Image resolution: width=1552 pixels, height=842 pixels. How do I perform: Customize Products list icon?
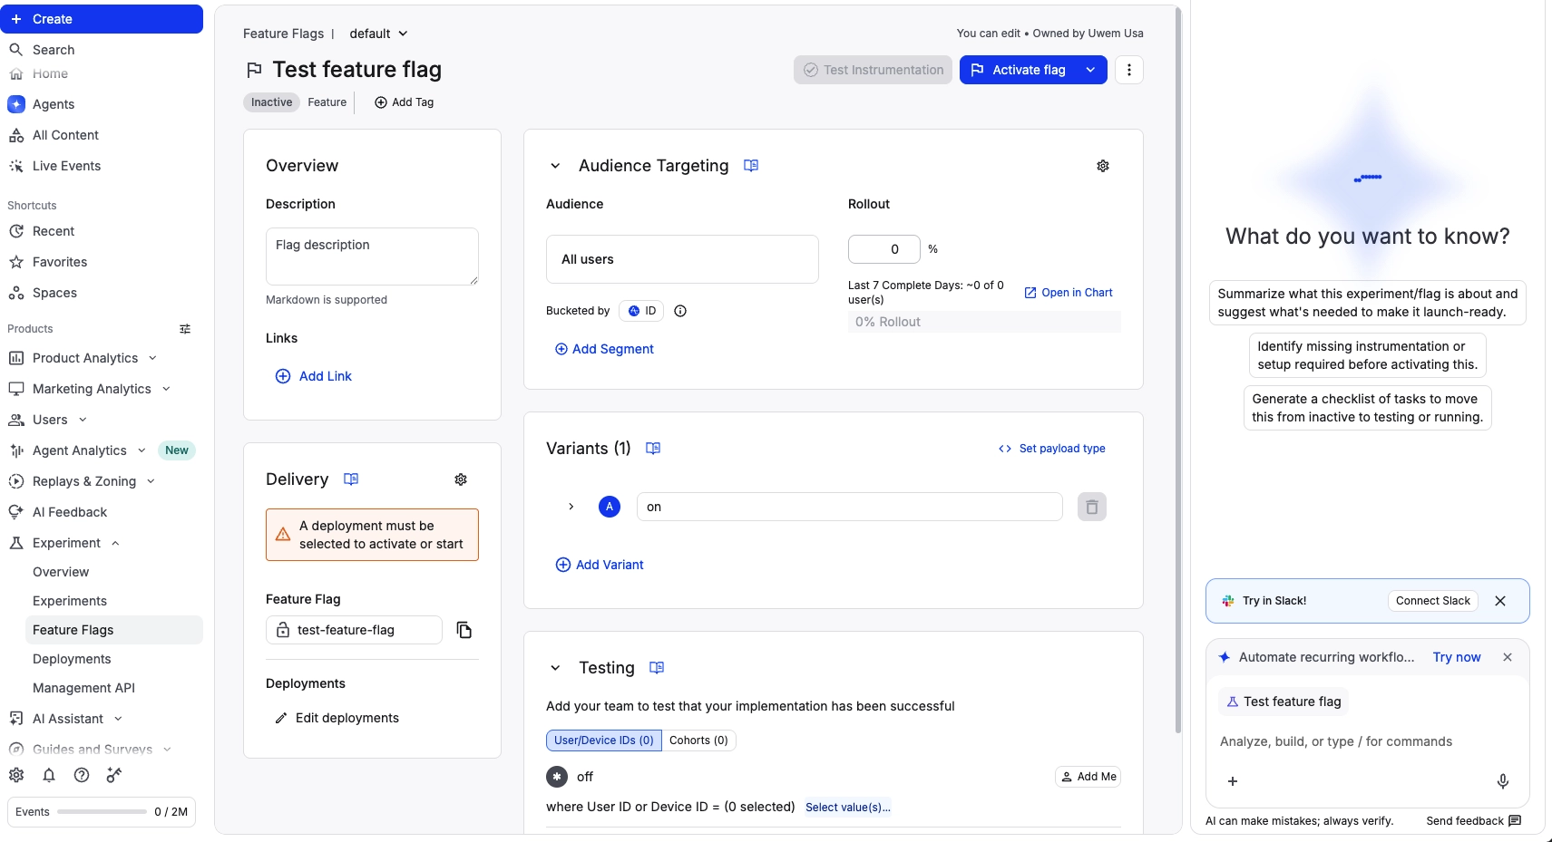click(185, 329)
